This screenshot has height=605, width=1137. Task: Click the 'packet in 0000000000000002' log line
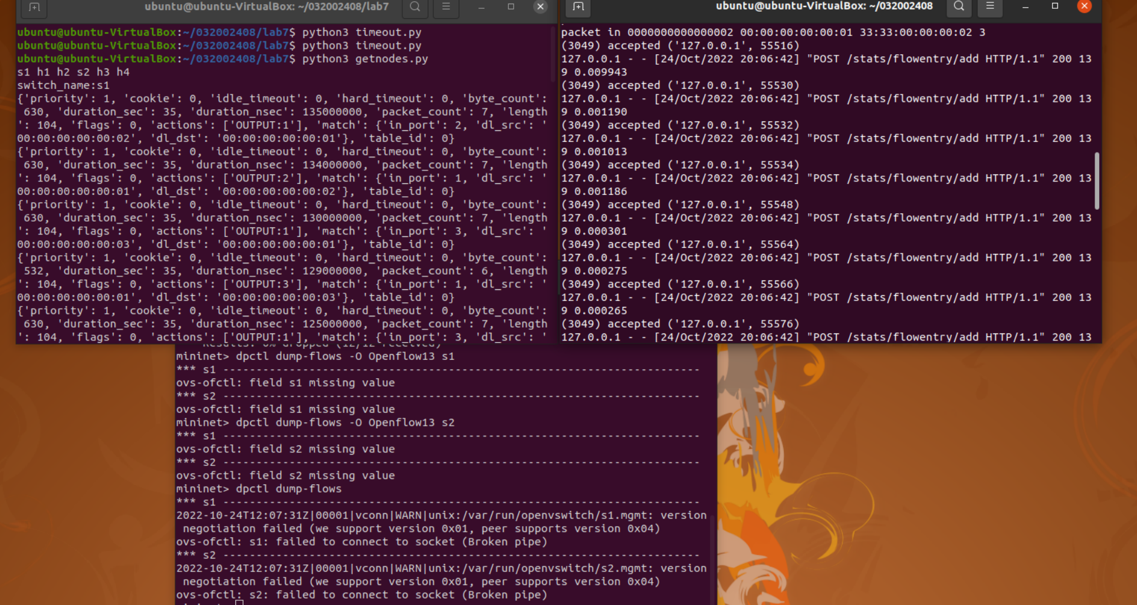pos(773,32)
